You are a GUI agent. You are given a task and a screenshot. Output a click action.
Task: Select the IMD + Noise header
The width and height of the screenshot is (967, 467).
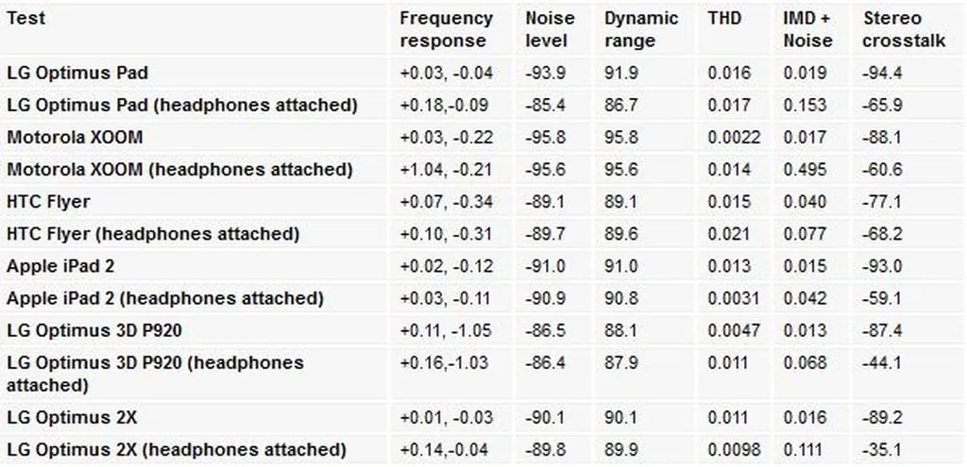(807, 29)
